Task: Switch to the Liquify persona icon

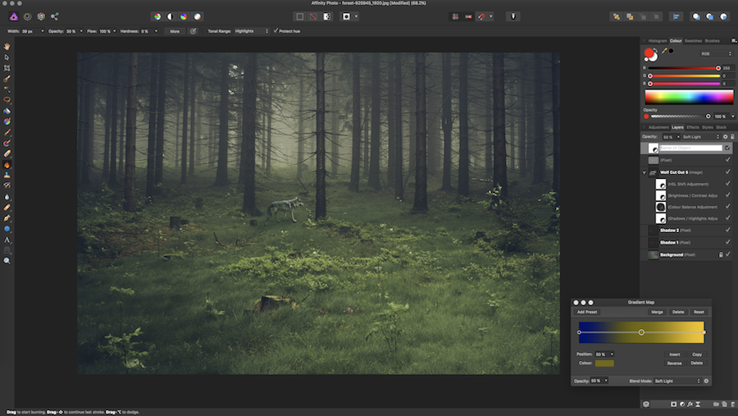Action: pos(25,16)
